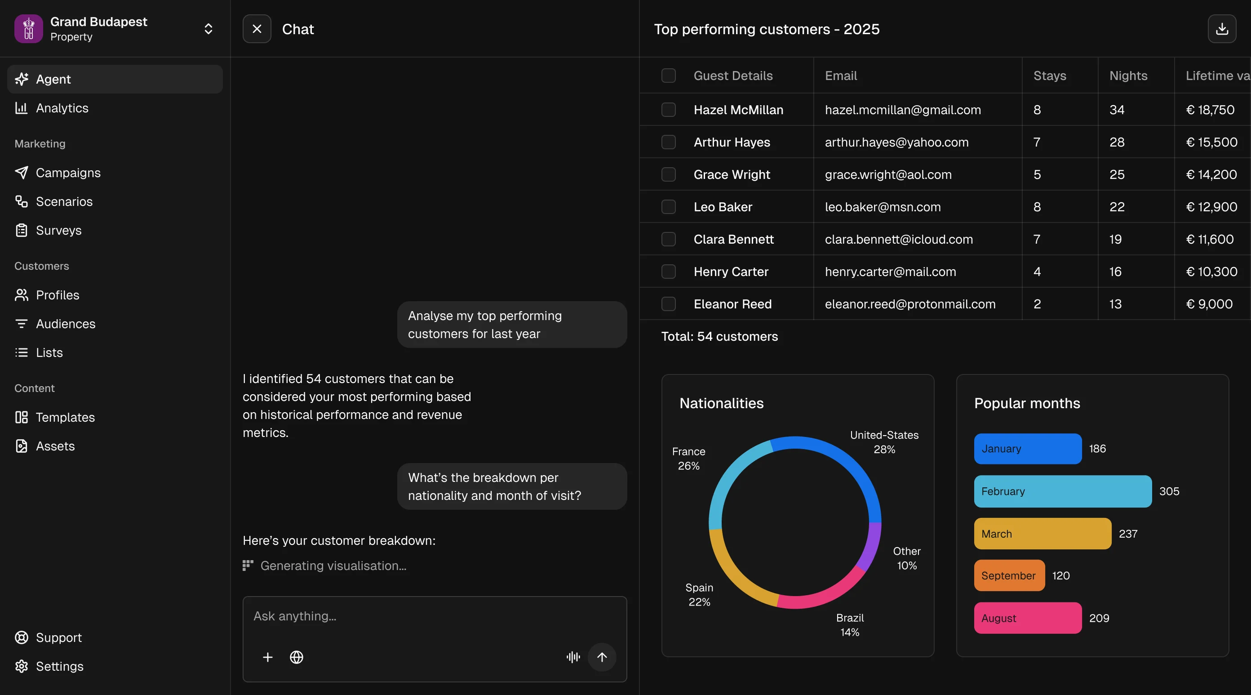Image resolution: width=1251 pixels, height=695 pixels.
Task: Send the message with the arrow button
Action: coord(602,657)
